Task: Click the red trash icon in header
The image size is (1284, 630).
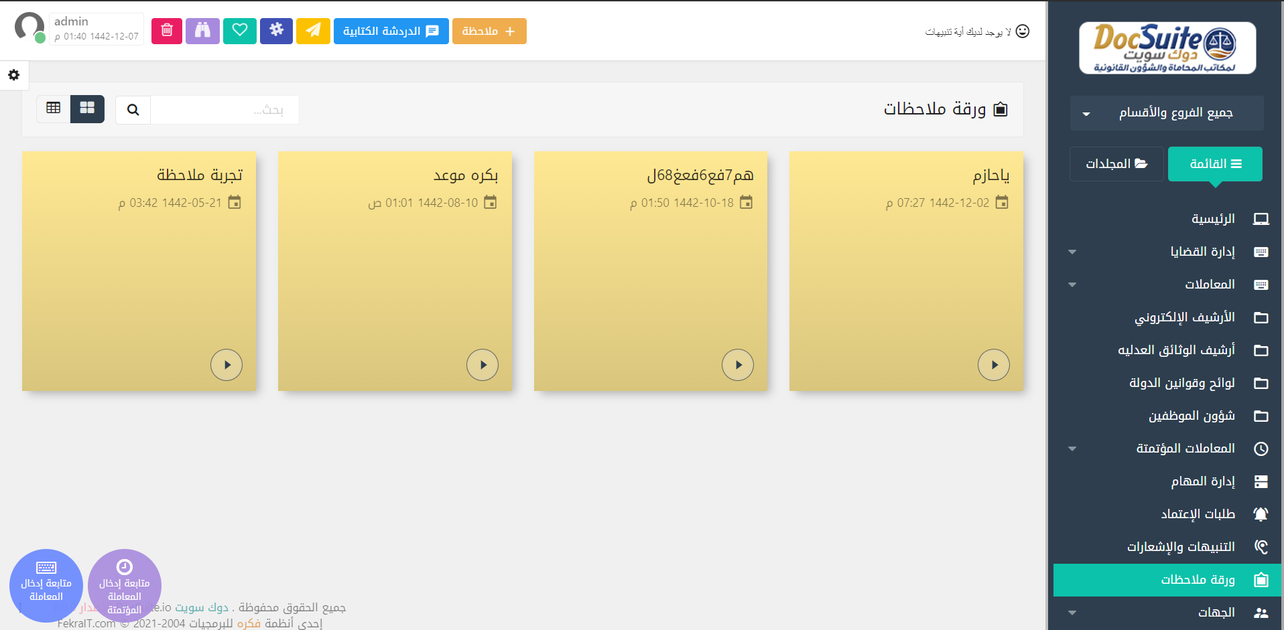Action: pyautogui.click(x=167, y=31)
